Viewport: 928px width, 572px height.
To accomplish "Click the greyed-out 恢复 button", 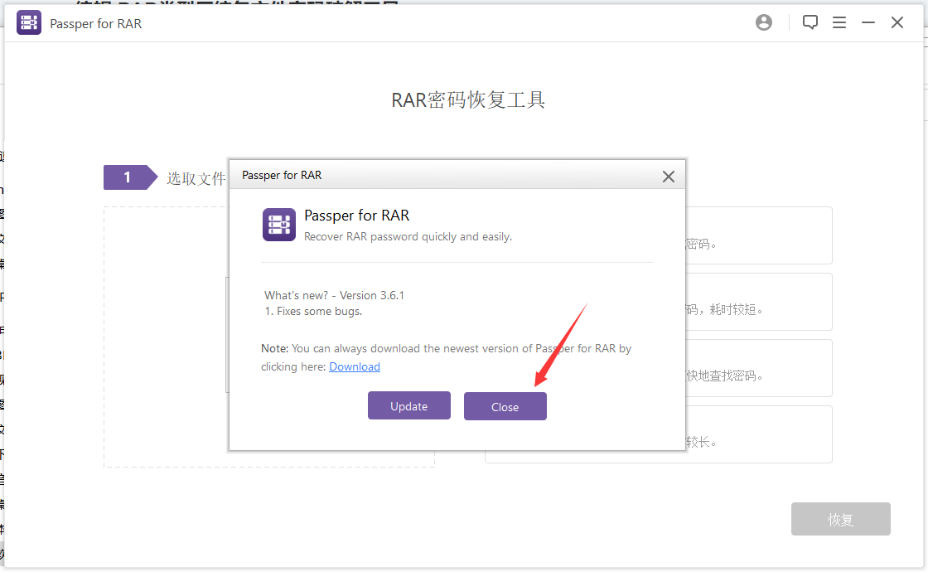I will 840,519.
